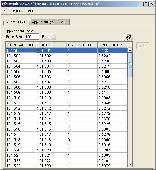Click the DMR$CASE_ID column header

click(x=21, y=45)
